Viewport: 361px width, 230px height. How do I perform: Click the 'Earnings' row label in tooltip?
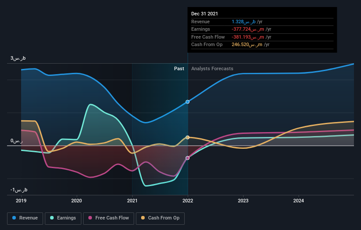point(201,29)
